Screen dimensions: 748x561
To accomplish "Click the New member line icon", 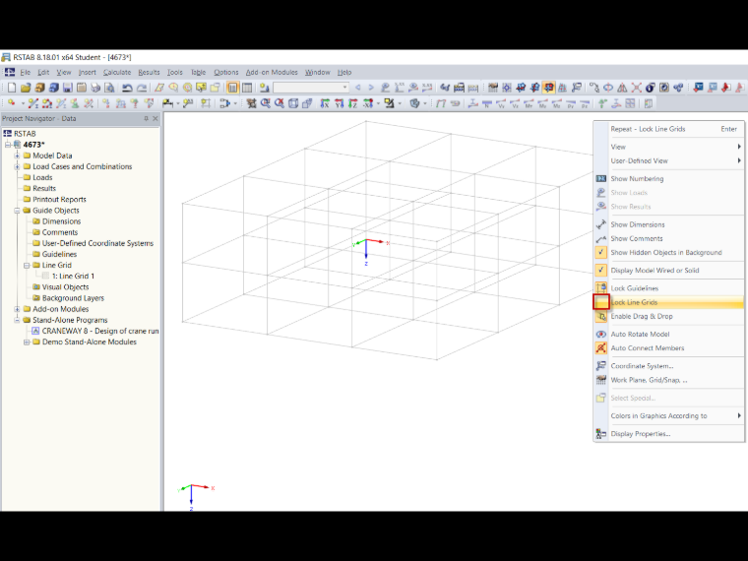I will [x=32, y=103].
